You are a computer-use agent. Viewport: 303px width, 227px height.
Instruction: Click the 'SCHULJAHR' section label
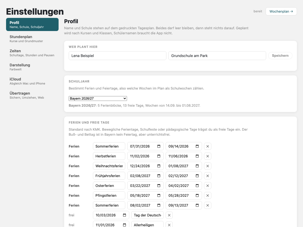pyautogui.click(x=79, y=81)
